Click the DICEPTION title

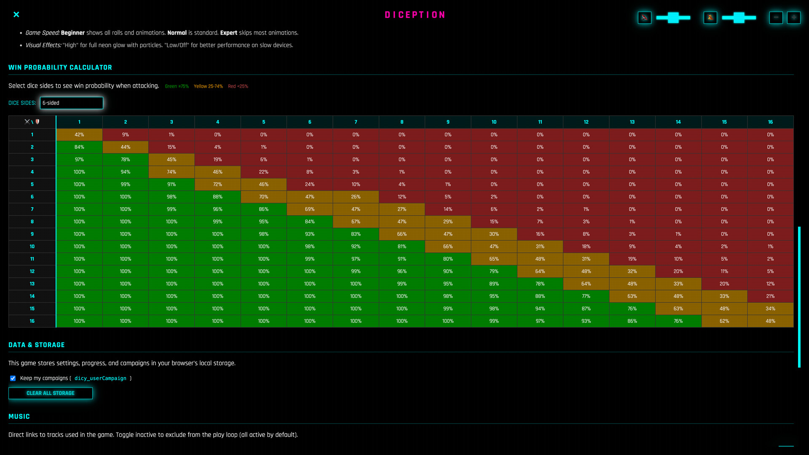(415, 14)
